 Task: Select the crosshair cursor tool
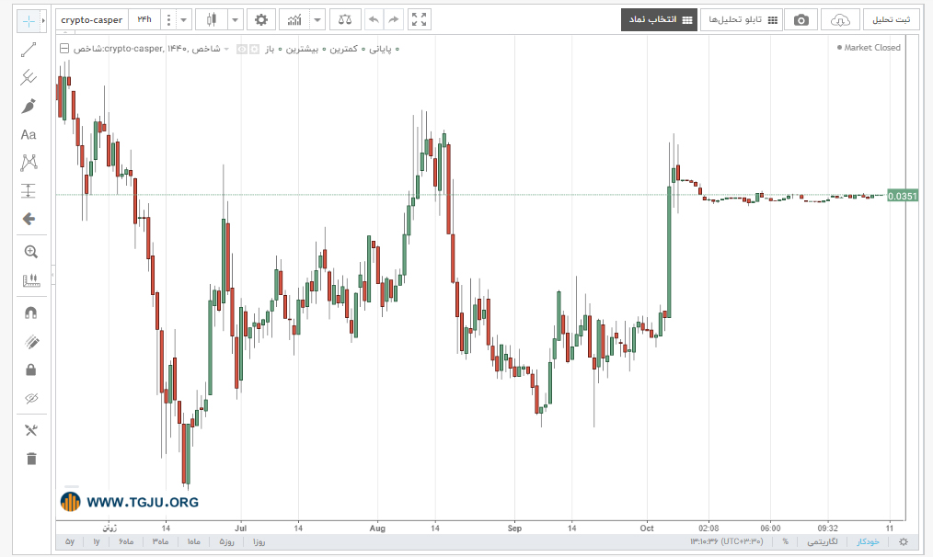(28, 21)
